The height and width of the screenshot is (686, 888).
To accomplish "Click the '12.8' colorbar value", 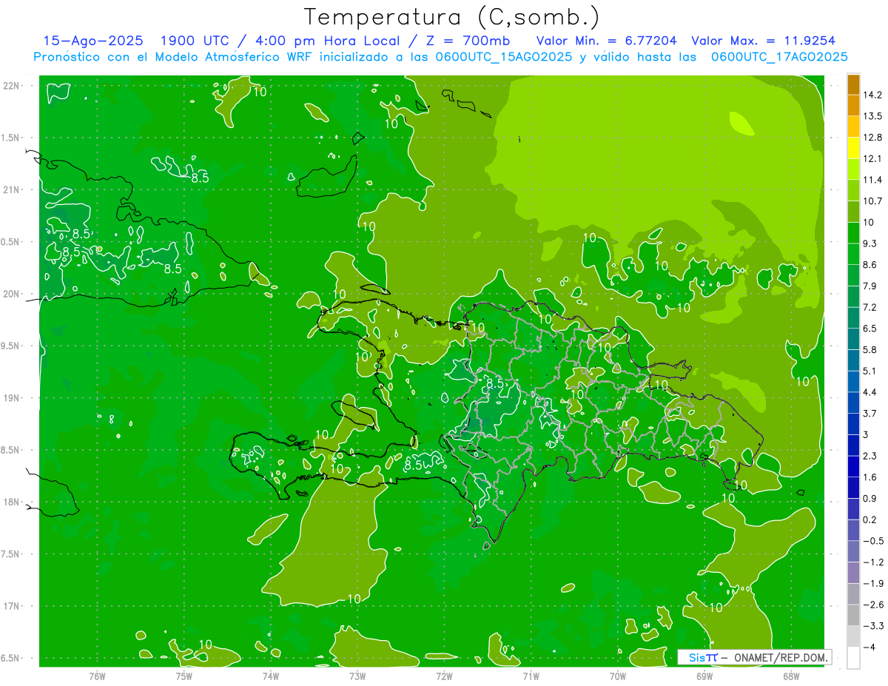I will [872, 137].
